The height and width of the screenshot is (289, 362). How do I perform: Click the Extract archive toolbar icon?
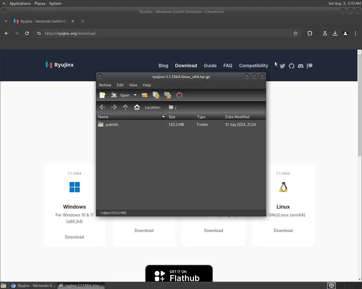(145, 95)
